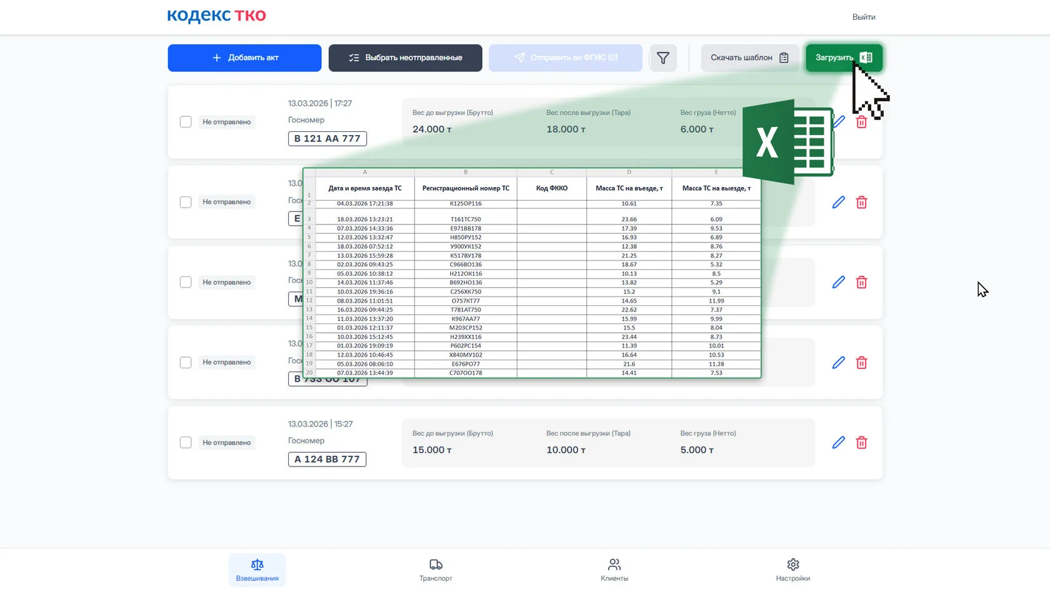
Task: Delete the third record with trash icon
Action: 861,282
